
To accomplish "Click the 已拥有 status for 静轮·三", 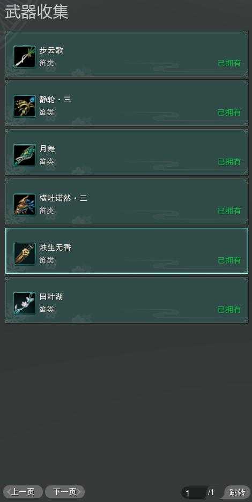I will [x=229, y=113].
